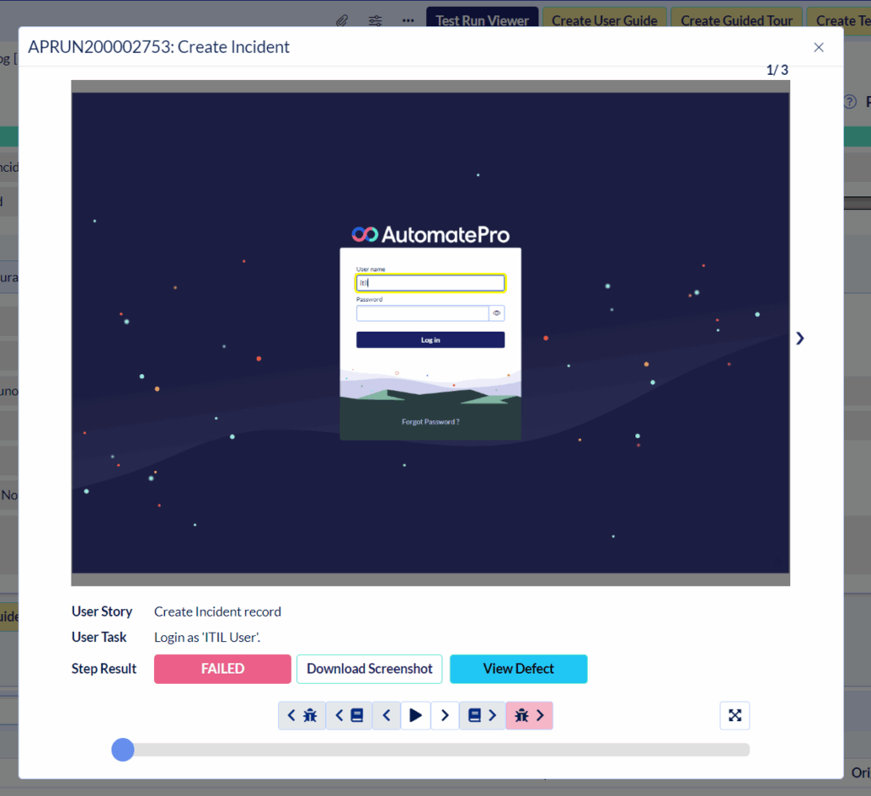Jump to previous defect step

[302, 716]
